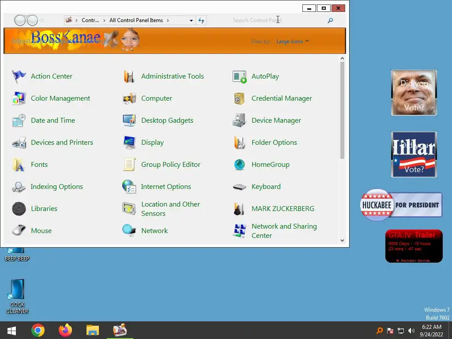This screenshot has height=339, width=452.
Task: Open the Windows Start button
Action: click(12, 330)
